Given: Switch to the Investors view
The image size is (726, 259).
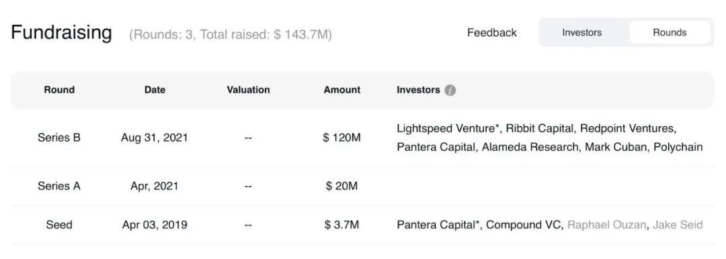Looking at the screenshot, I should click(582, 33).
